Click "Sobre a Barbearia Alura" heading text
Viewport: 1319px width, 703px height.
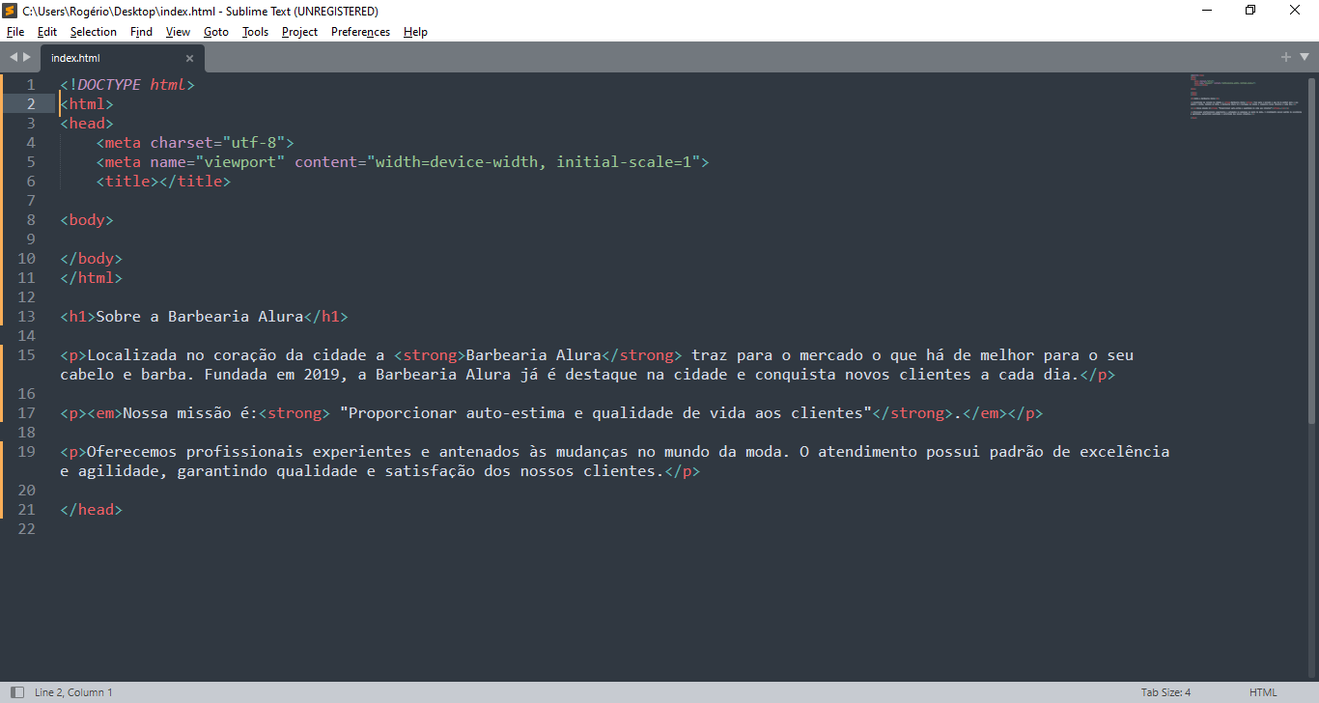200,317
